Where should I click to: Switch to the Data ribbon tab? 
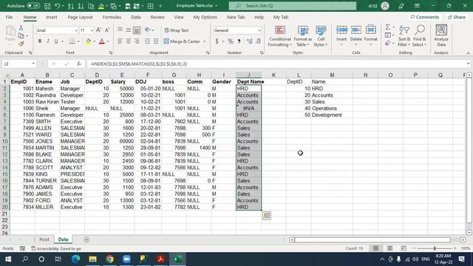point(136,17)
